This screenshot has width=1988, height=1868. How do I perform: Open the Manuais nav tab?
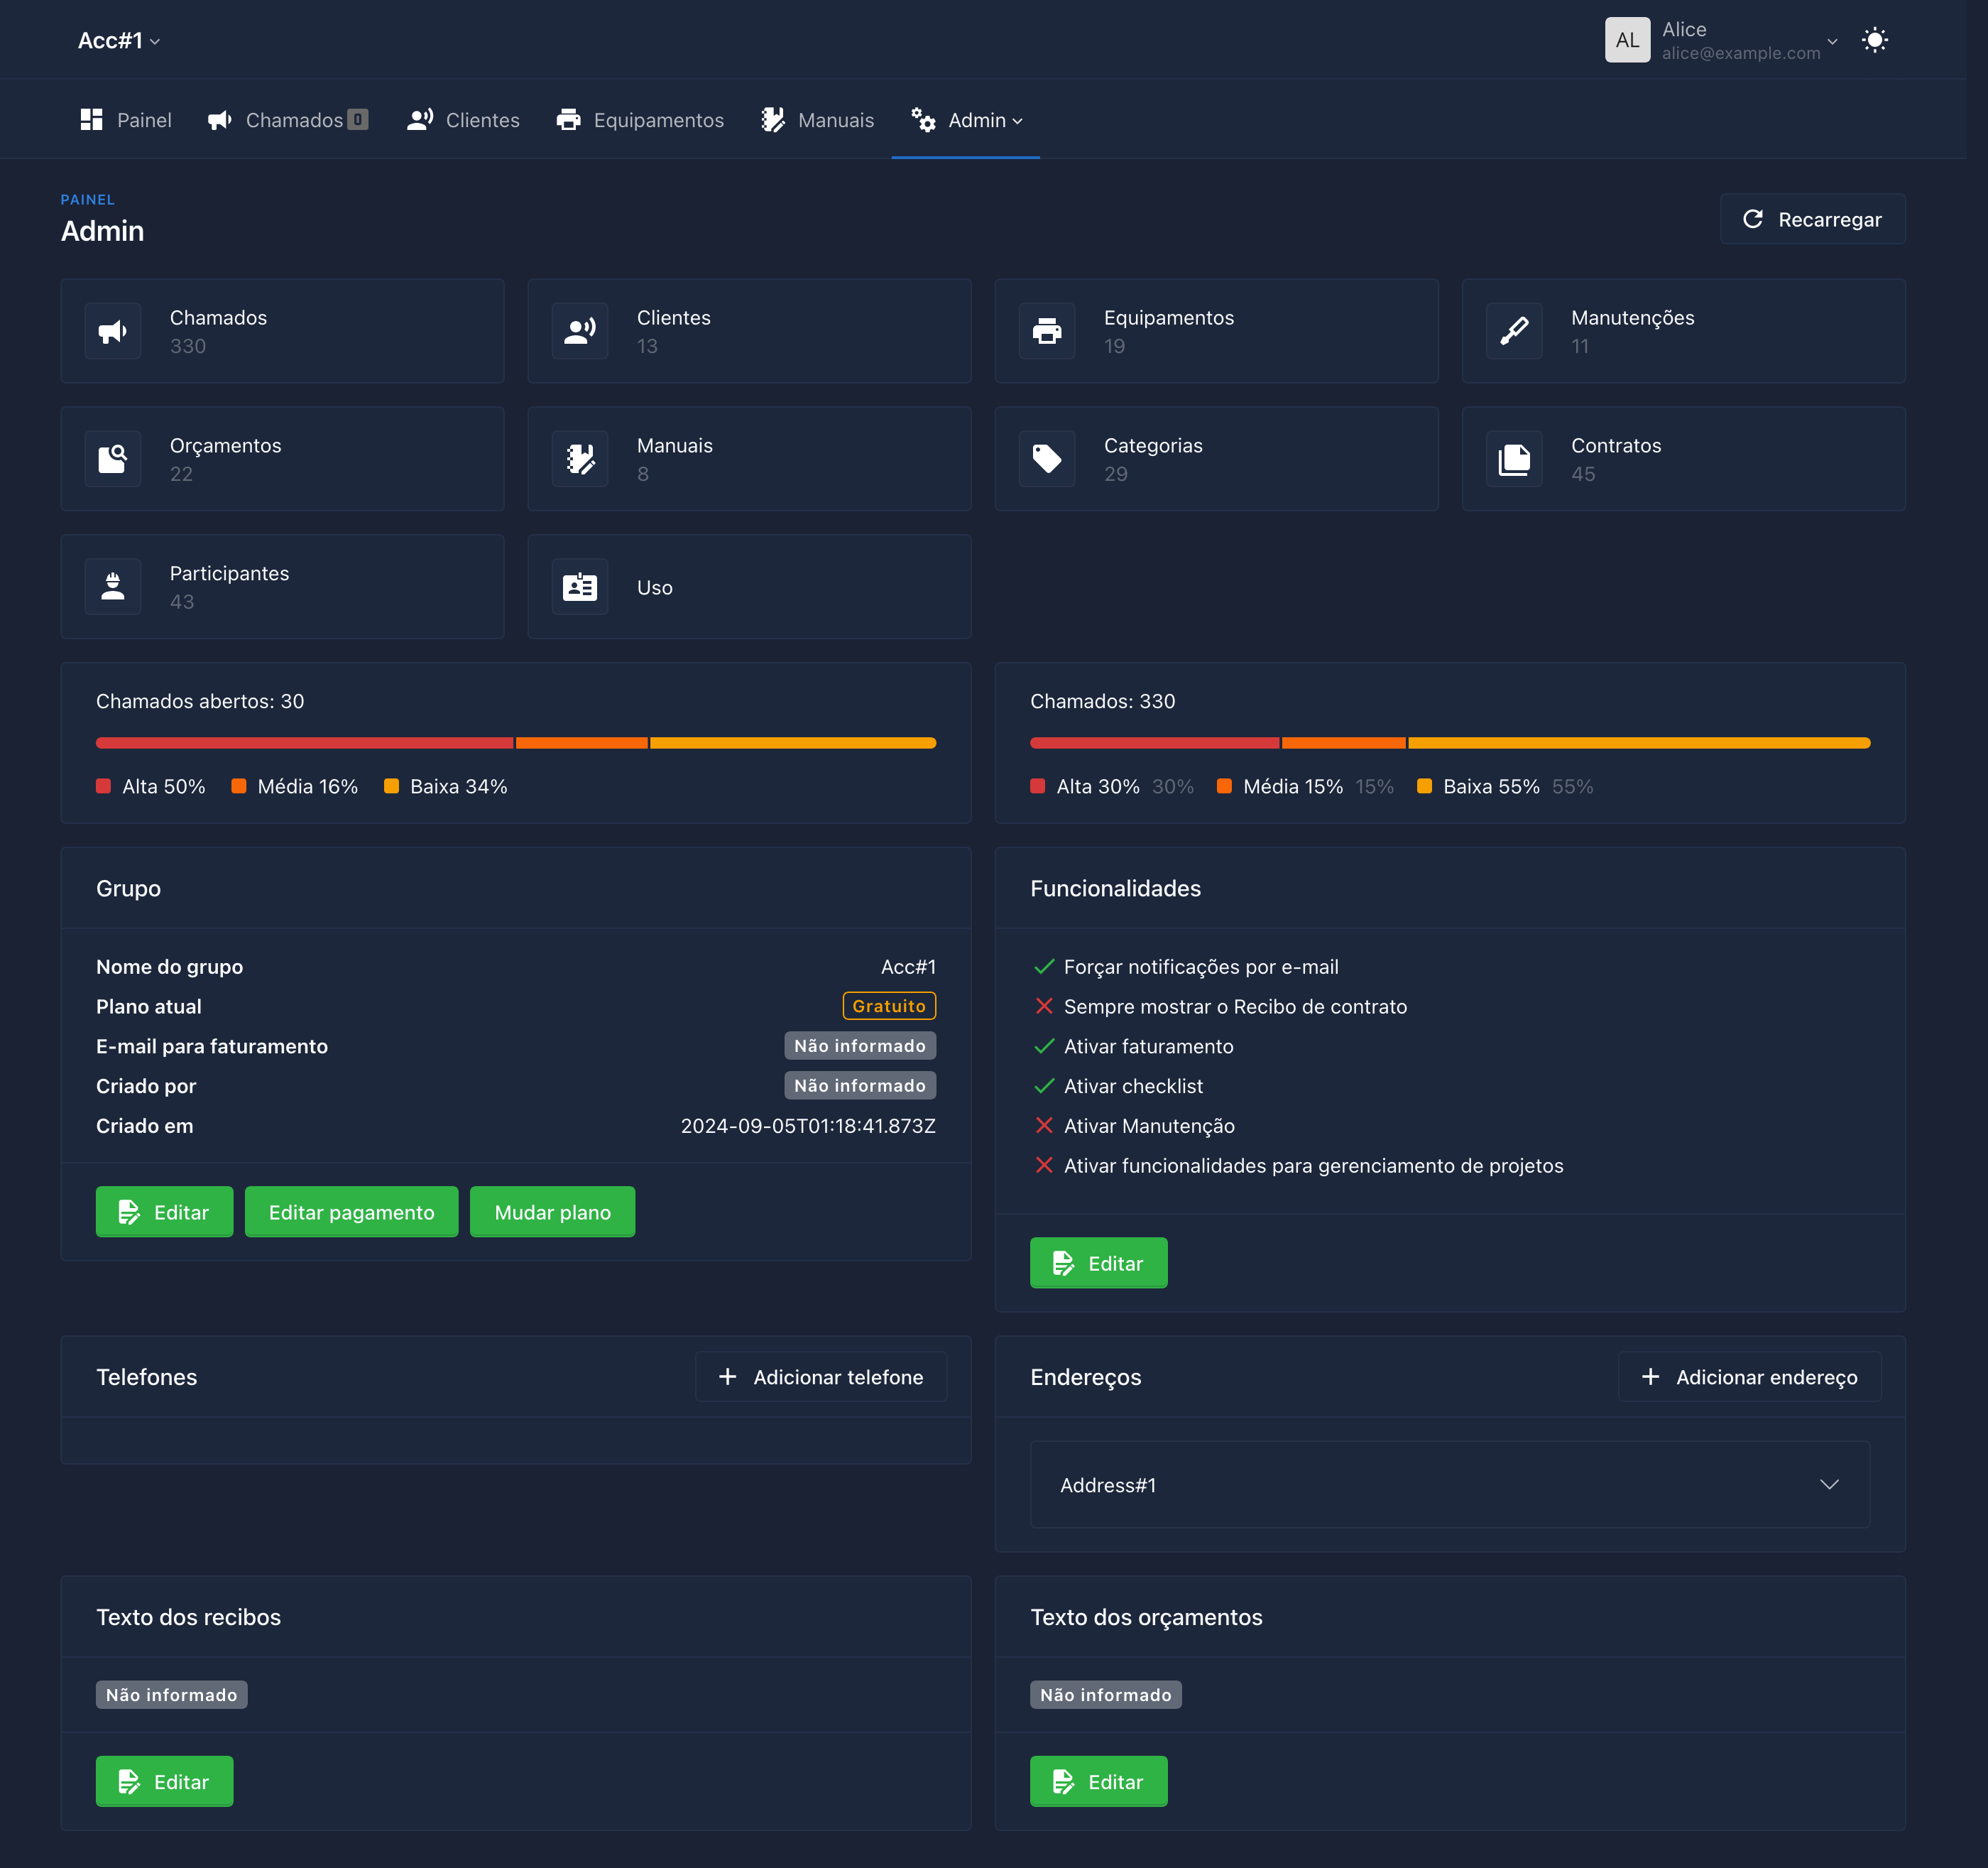click(x=817, y=120)
